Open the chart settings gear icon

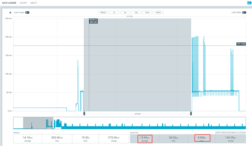(10, 13)
